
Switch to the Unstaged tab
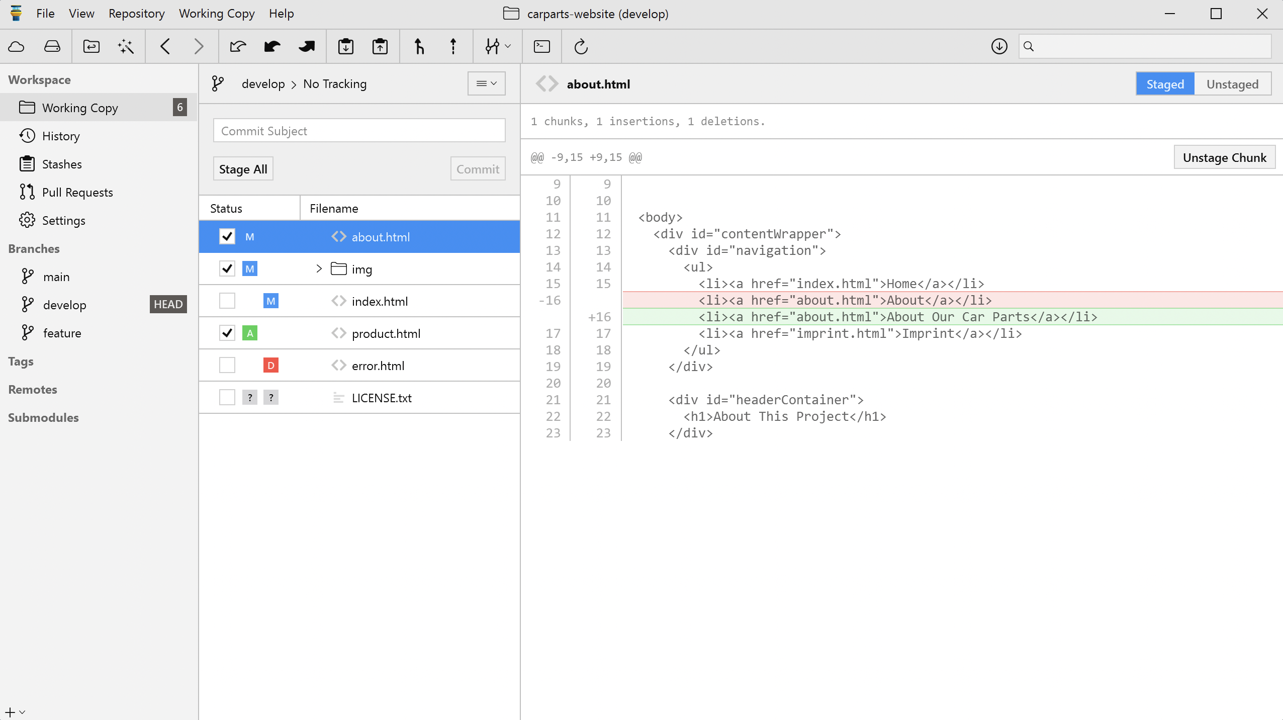1232,84
